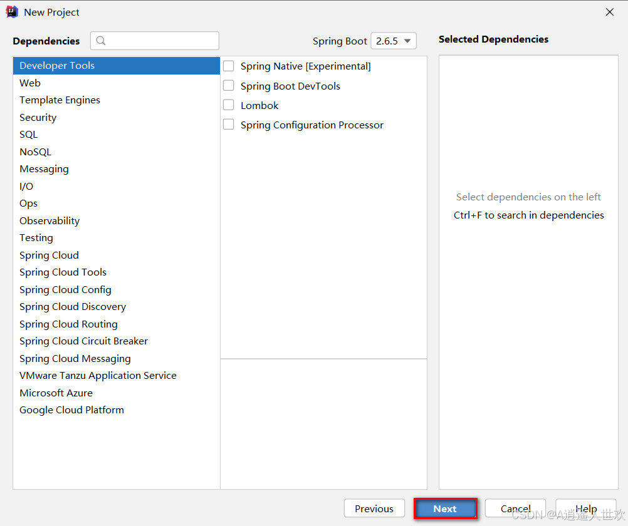Viewport: 628px width, 526px height.
Task: Select the Microsoft Azure category
Action: (117, 393)
